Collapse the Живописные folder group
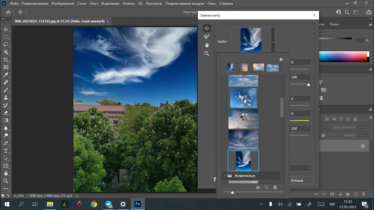This screenshot has width=374, height=210. point(225,176)
